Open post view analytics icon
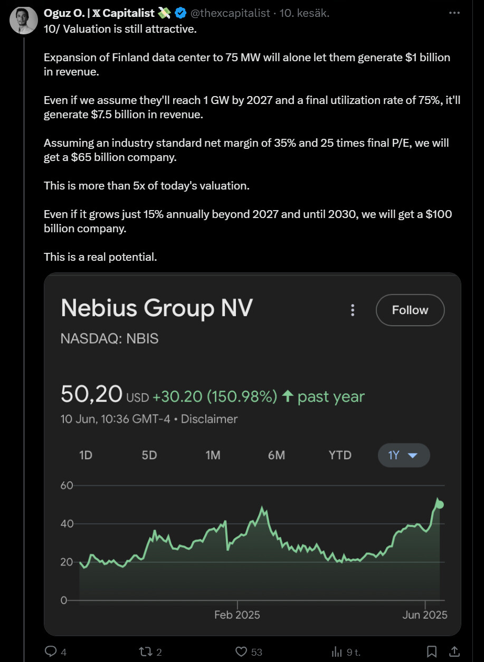Image resolution: width=484 pixels, height=662 pixels. point(337,651)
